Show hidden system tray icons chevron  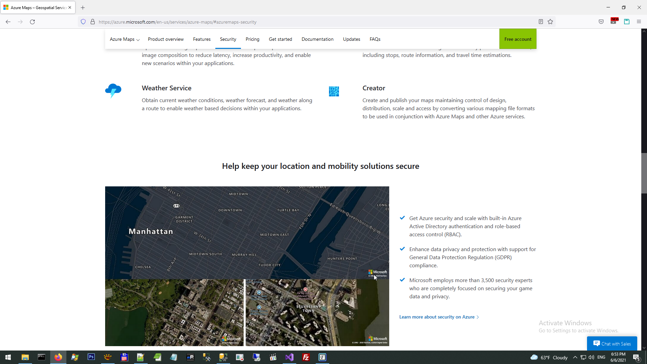[575, 357]
